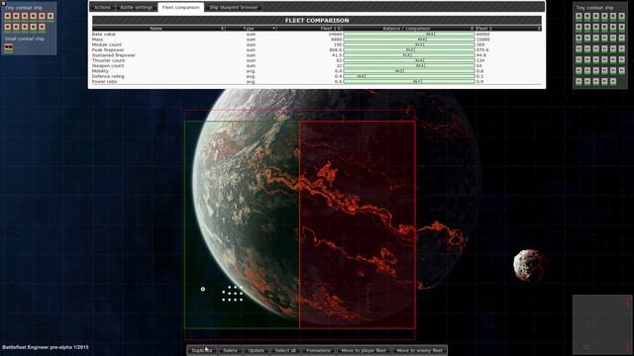634x356 pixels.
Task: Click the Base value row label
Action: [x=103, y=35]
